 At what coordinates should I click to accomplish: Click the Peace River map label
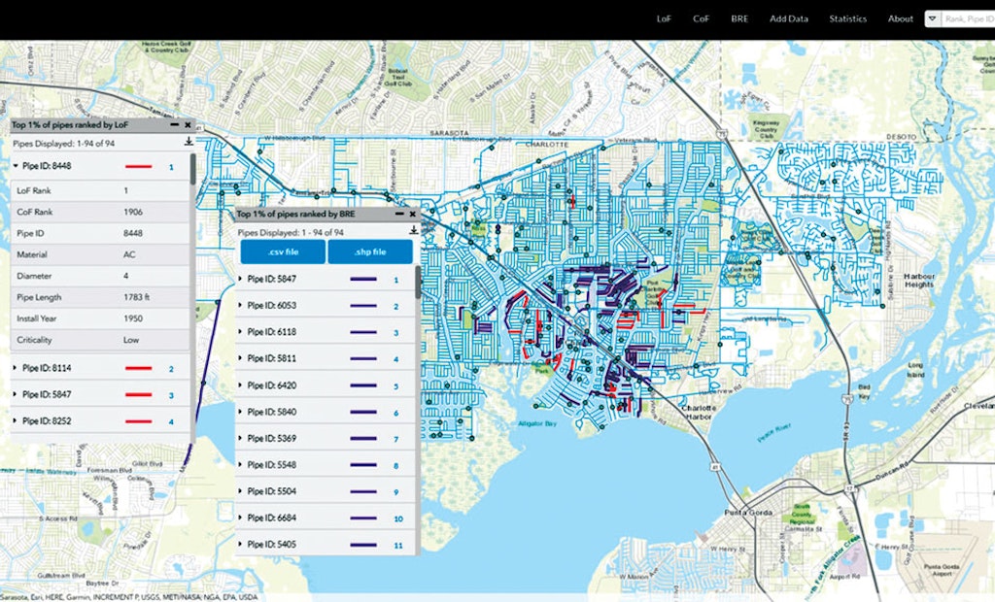(773, 433)
